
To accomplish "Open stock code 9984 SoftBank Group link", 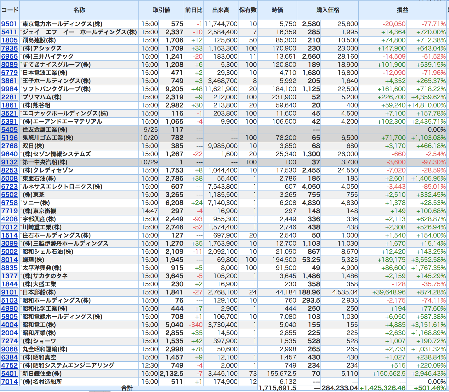I will [9, 89].
